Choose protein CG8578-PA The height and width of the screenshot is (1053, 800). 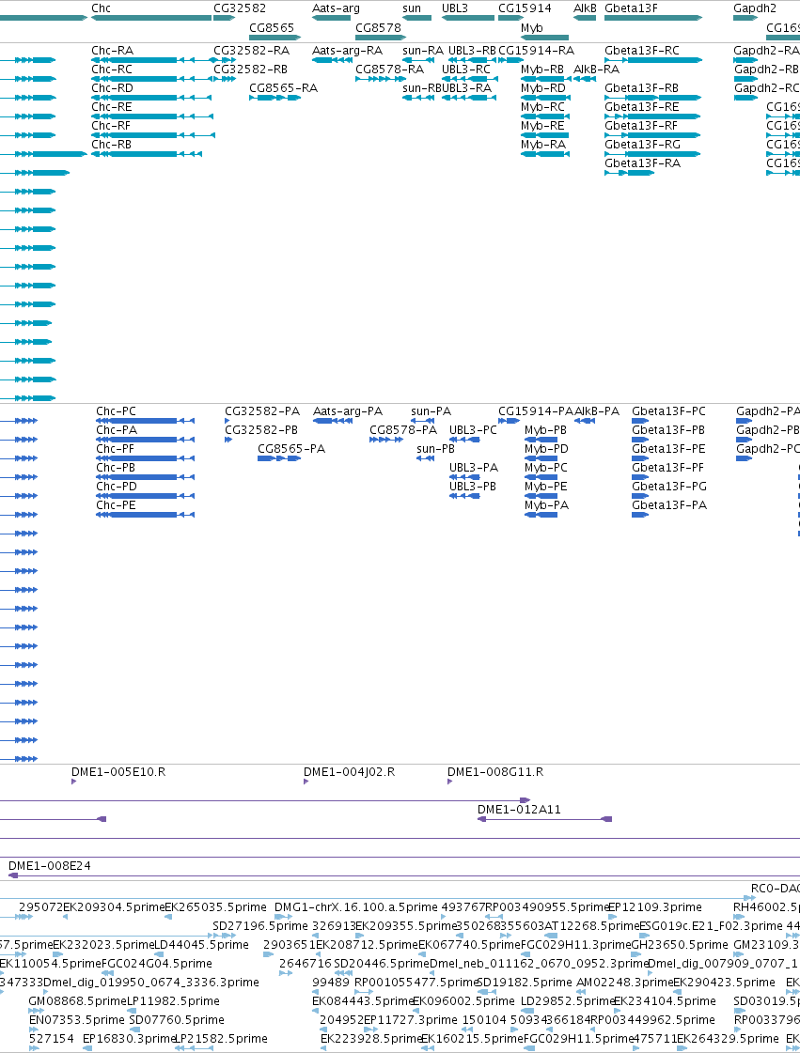(x=403, y=430)
